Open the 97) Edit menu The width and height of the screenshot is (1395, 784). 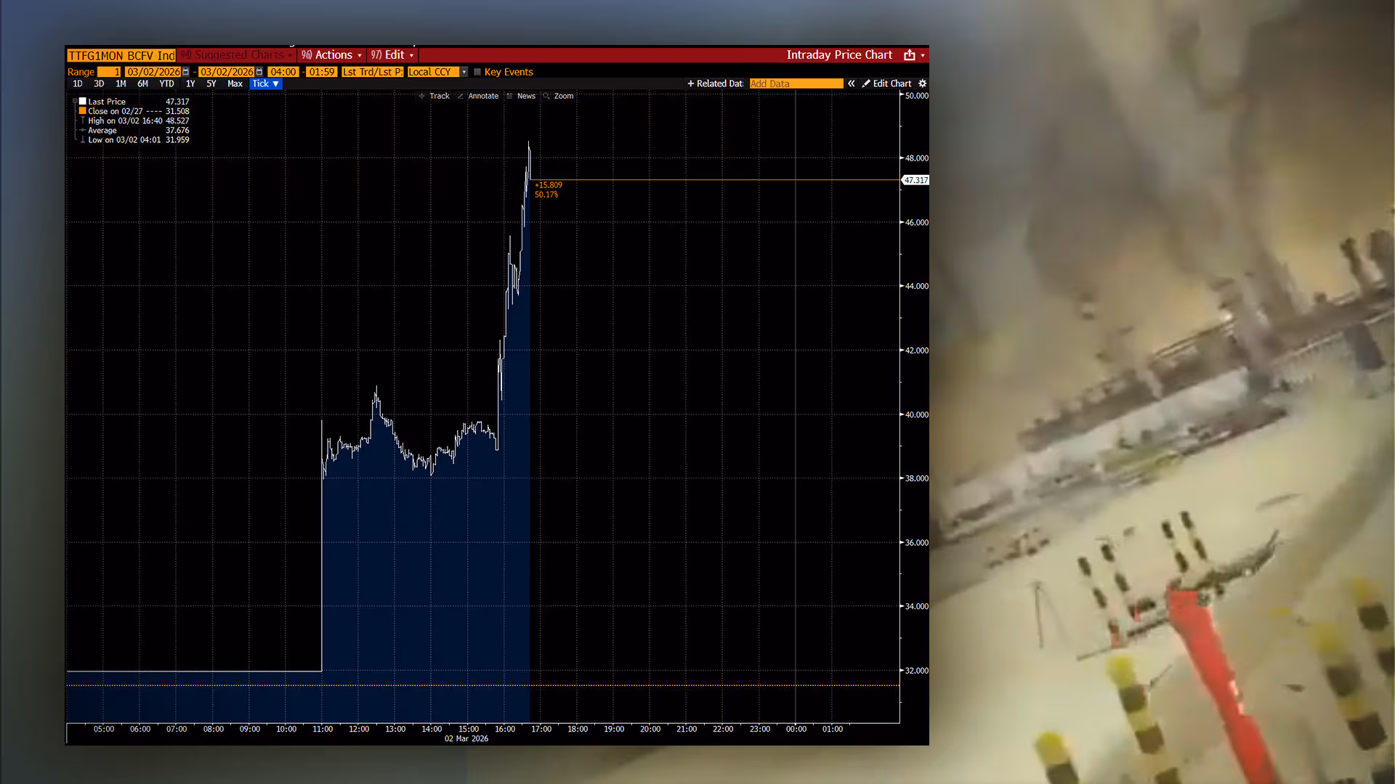392,55
